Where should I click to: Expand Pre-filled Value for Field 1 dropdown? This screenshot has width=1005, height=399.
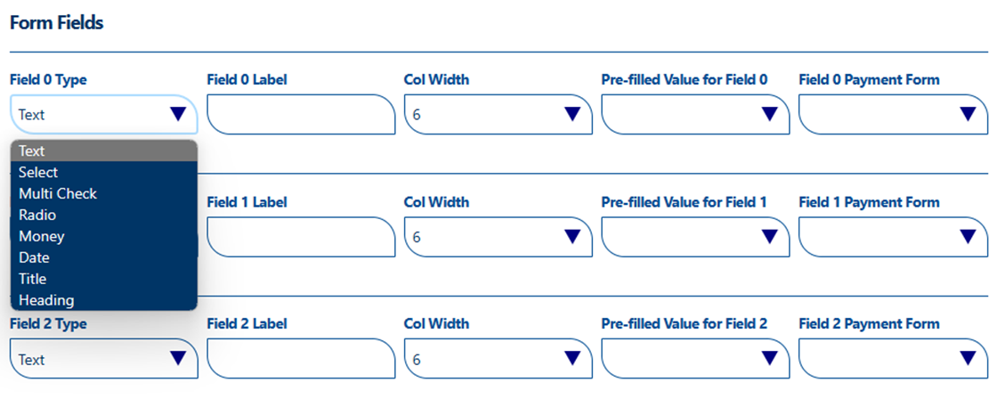[x=695, y=237]
